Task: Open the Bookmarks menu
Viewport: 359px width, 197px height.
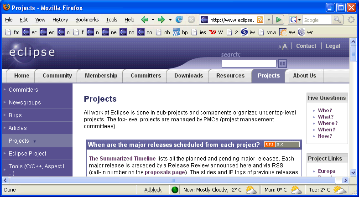Action: click(87, 20)
